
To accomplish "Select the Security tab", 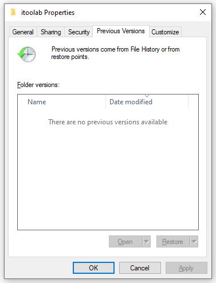I will [79, 32].
